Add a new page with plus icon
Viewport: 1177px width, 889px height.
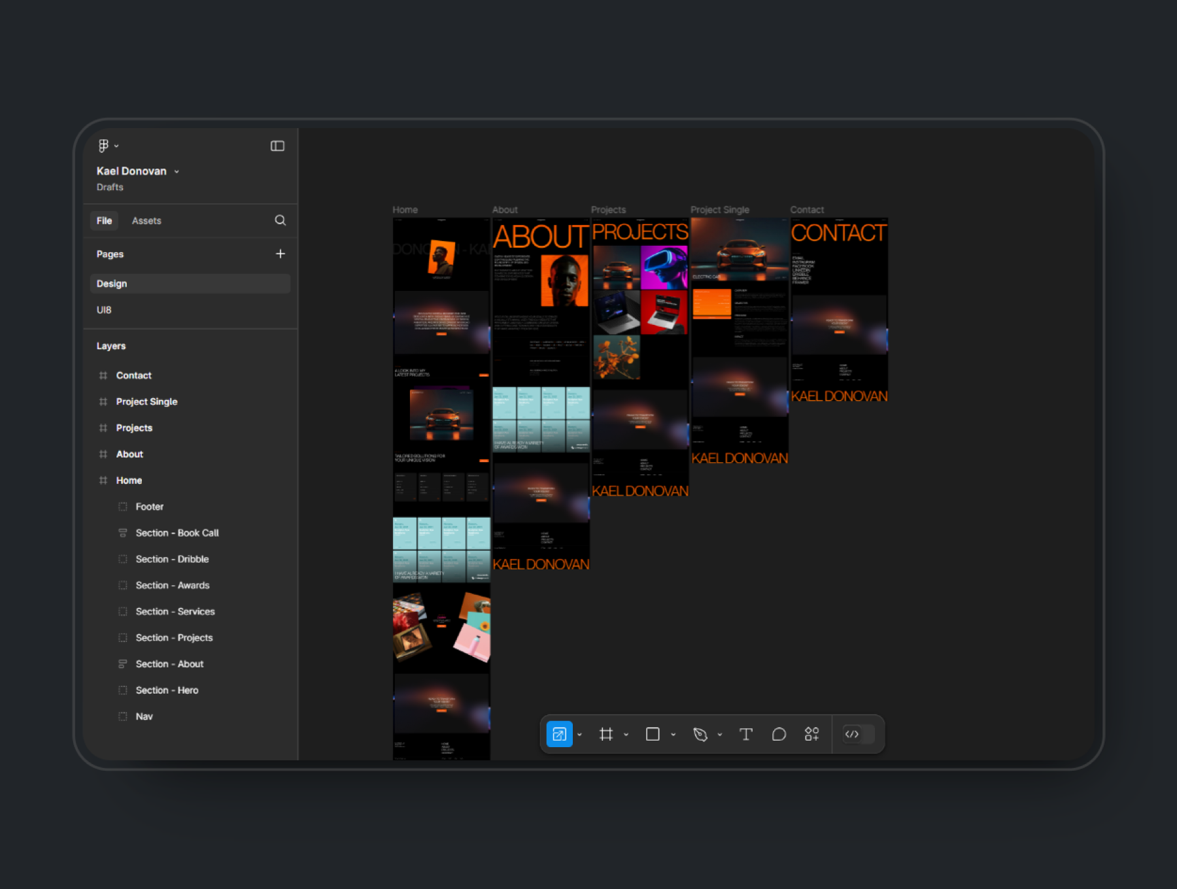click(x=280, y=254)
